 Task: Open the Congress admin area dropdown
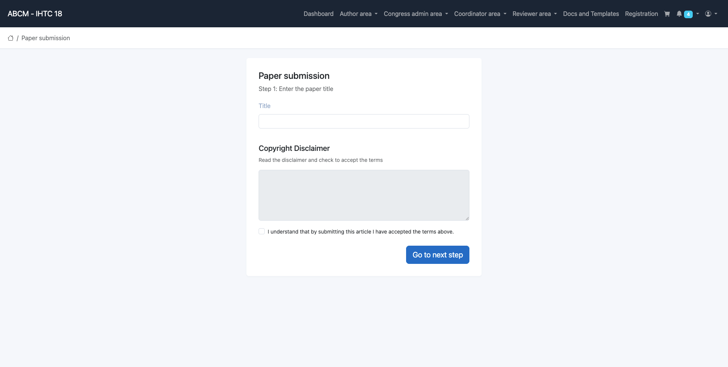click(x=416, y=14)
